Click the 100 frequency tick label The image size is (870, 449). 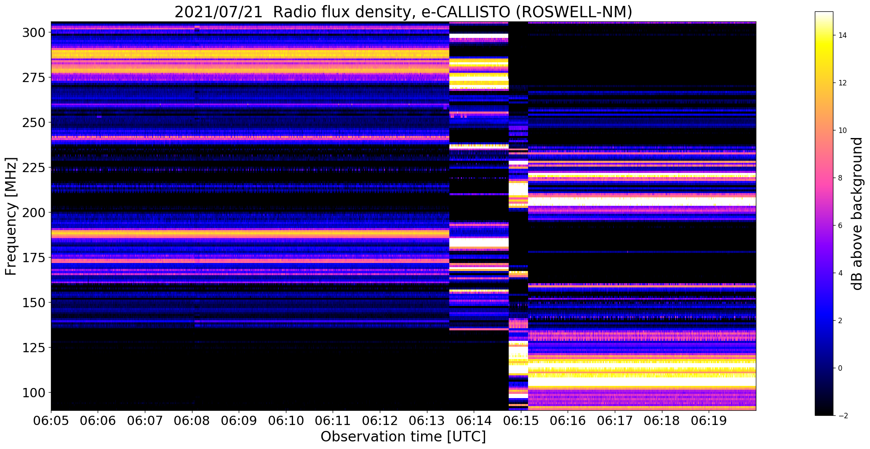(x=33, y=393)
